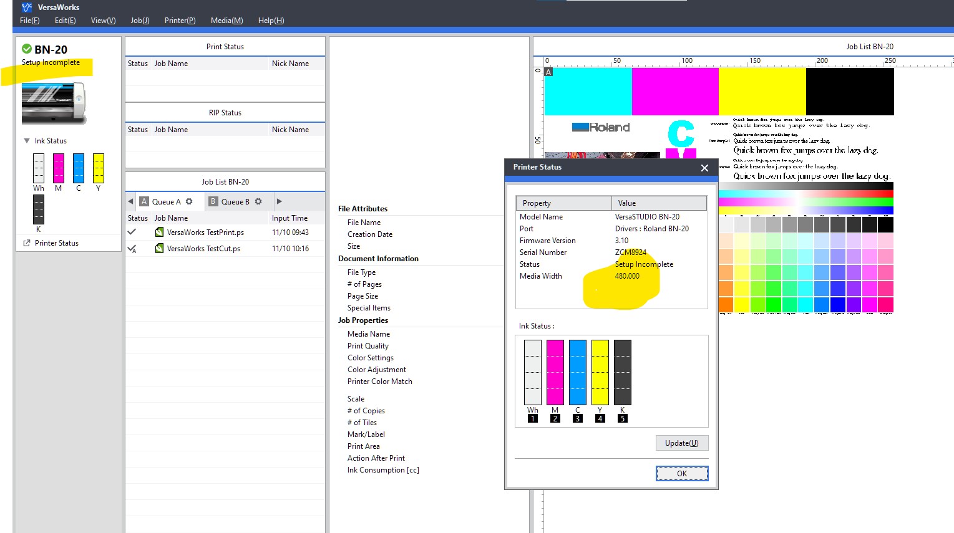
Task: Click the black color block in preview
Action: tap(850, 92)
